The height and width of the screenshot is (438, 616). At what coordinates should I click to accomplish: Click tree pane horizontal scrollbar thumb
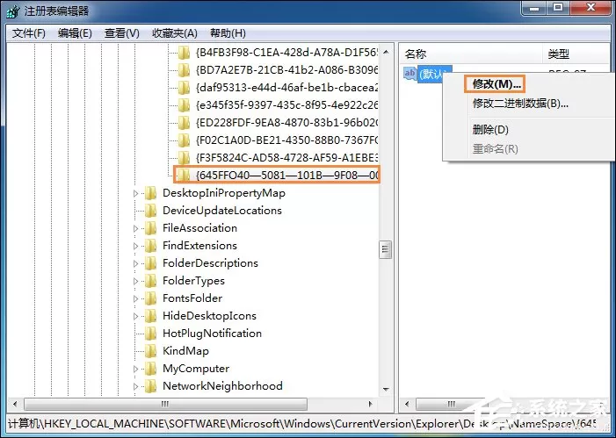tap(165, 404)
